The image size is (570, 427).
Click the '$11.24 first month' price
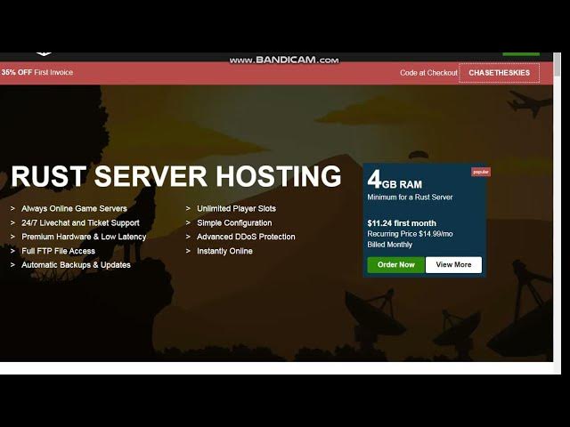(402, 223)
